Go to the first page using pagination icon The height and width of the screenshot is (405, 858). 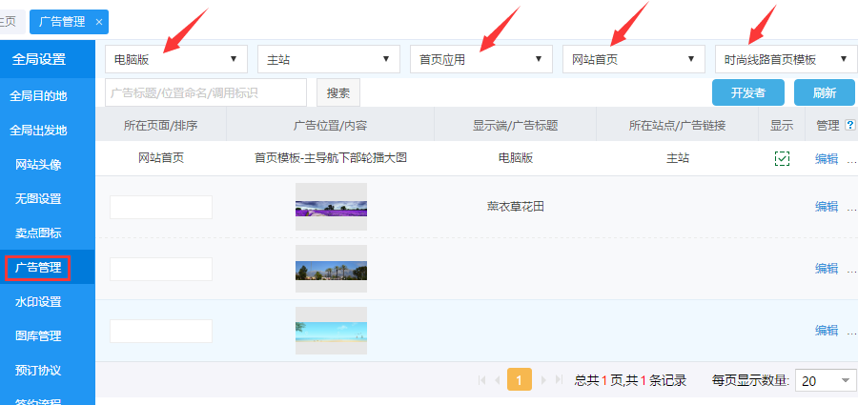coord(482,380)
